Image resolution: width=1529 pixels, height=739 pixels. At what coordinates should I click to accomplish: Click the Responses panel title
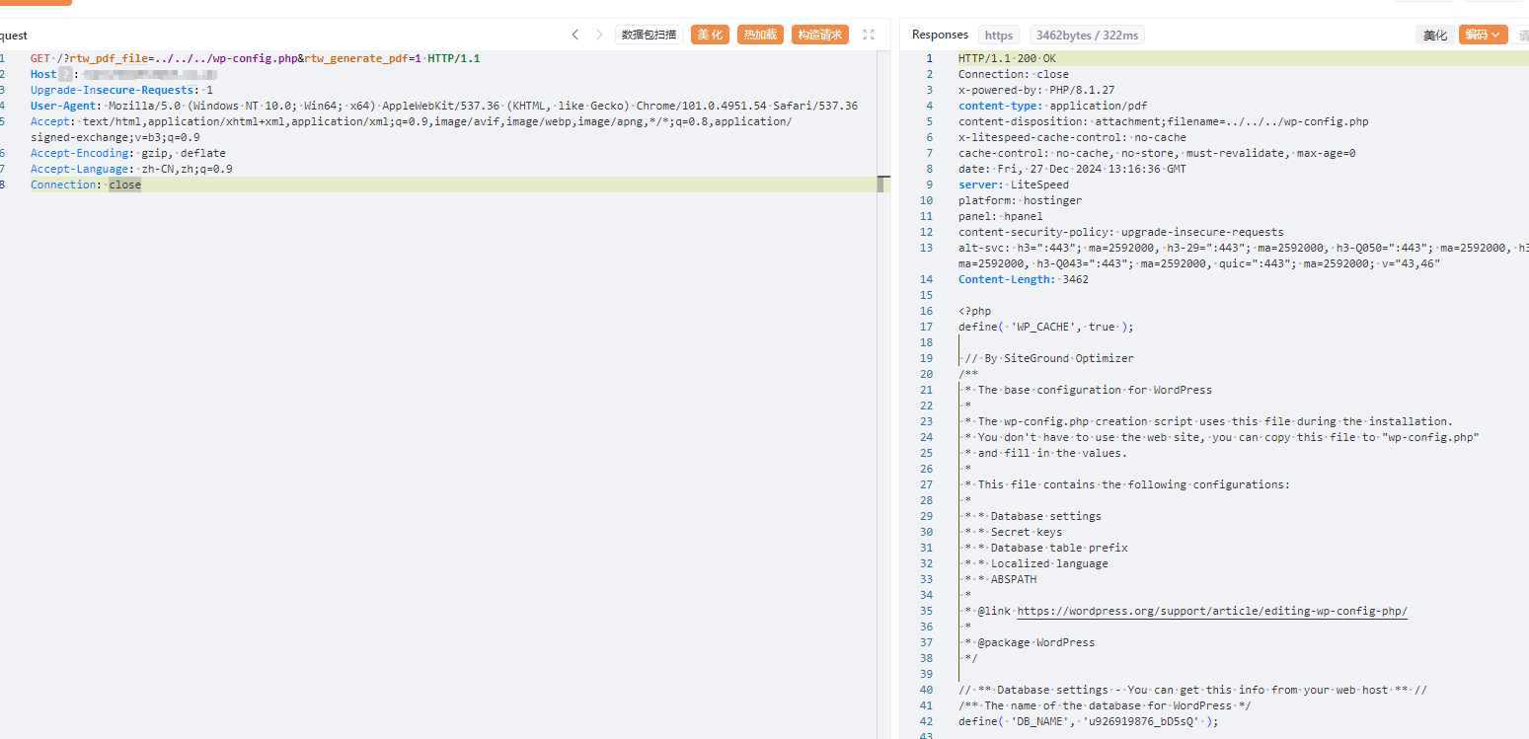[940, 35]
